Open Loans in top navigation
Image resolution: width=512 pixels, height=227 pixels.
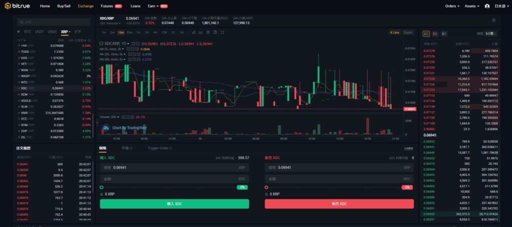[135, 6]
